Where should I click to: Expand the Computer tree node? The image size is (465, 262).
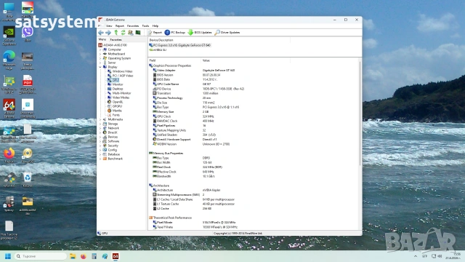point(100,49)
